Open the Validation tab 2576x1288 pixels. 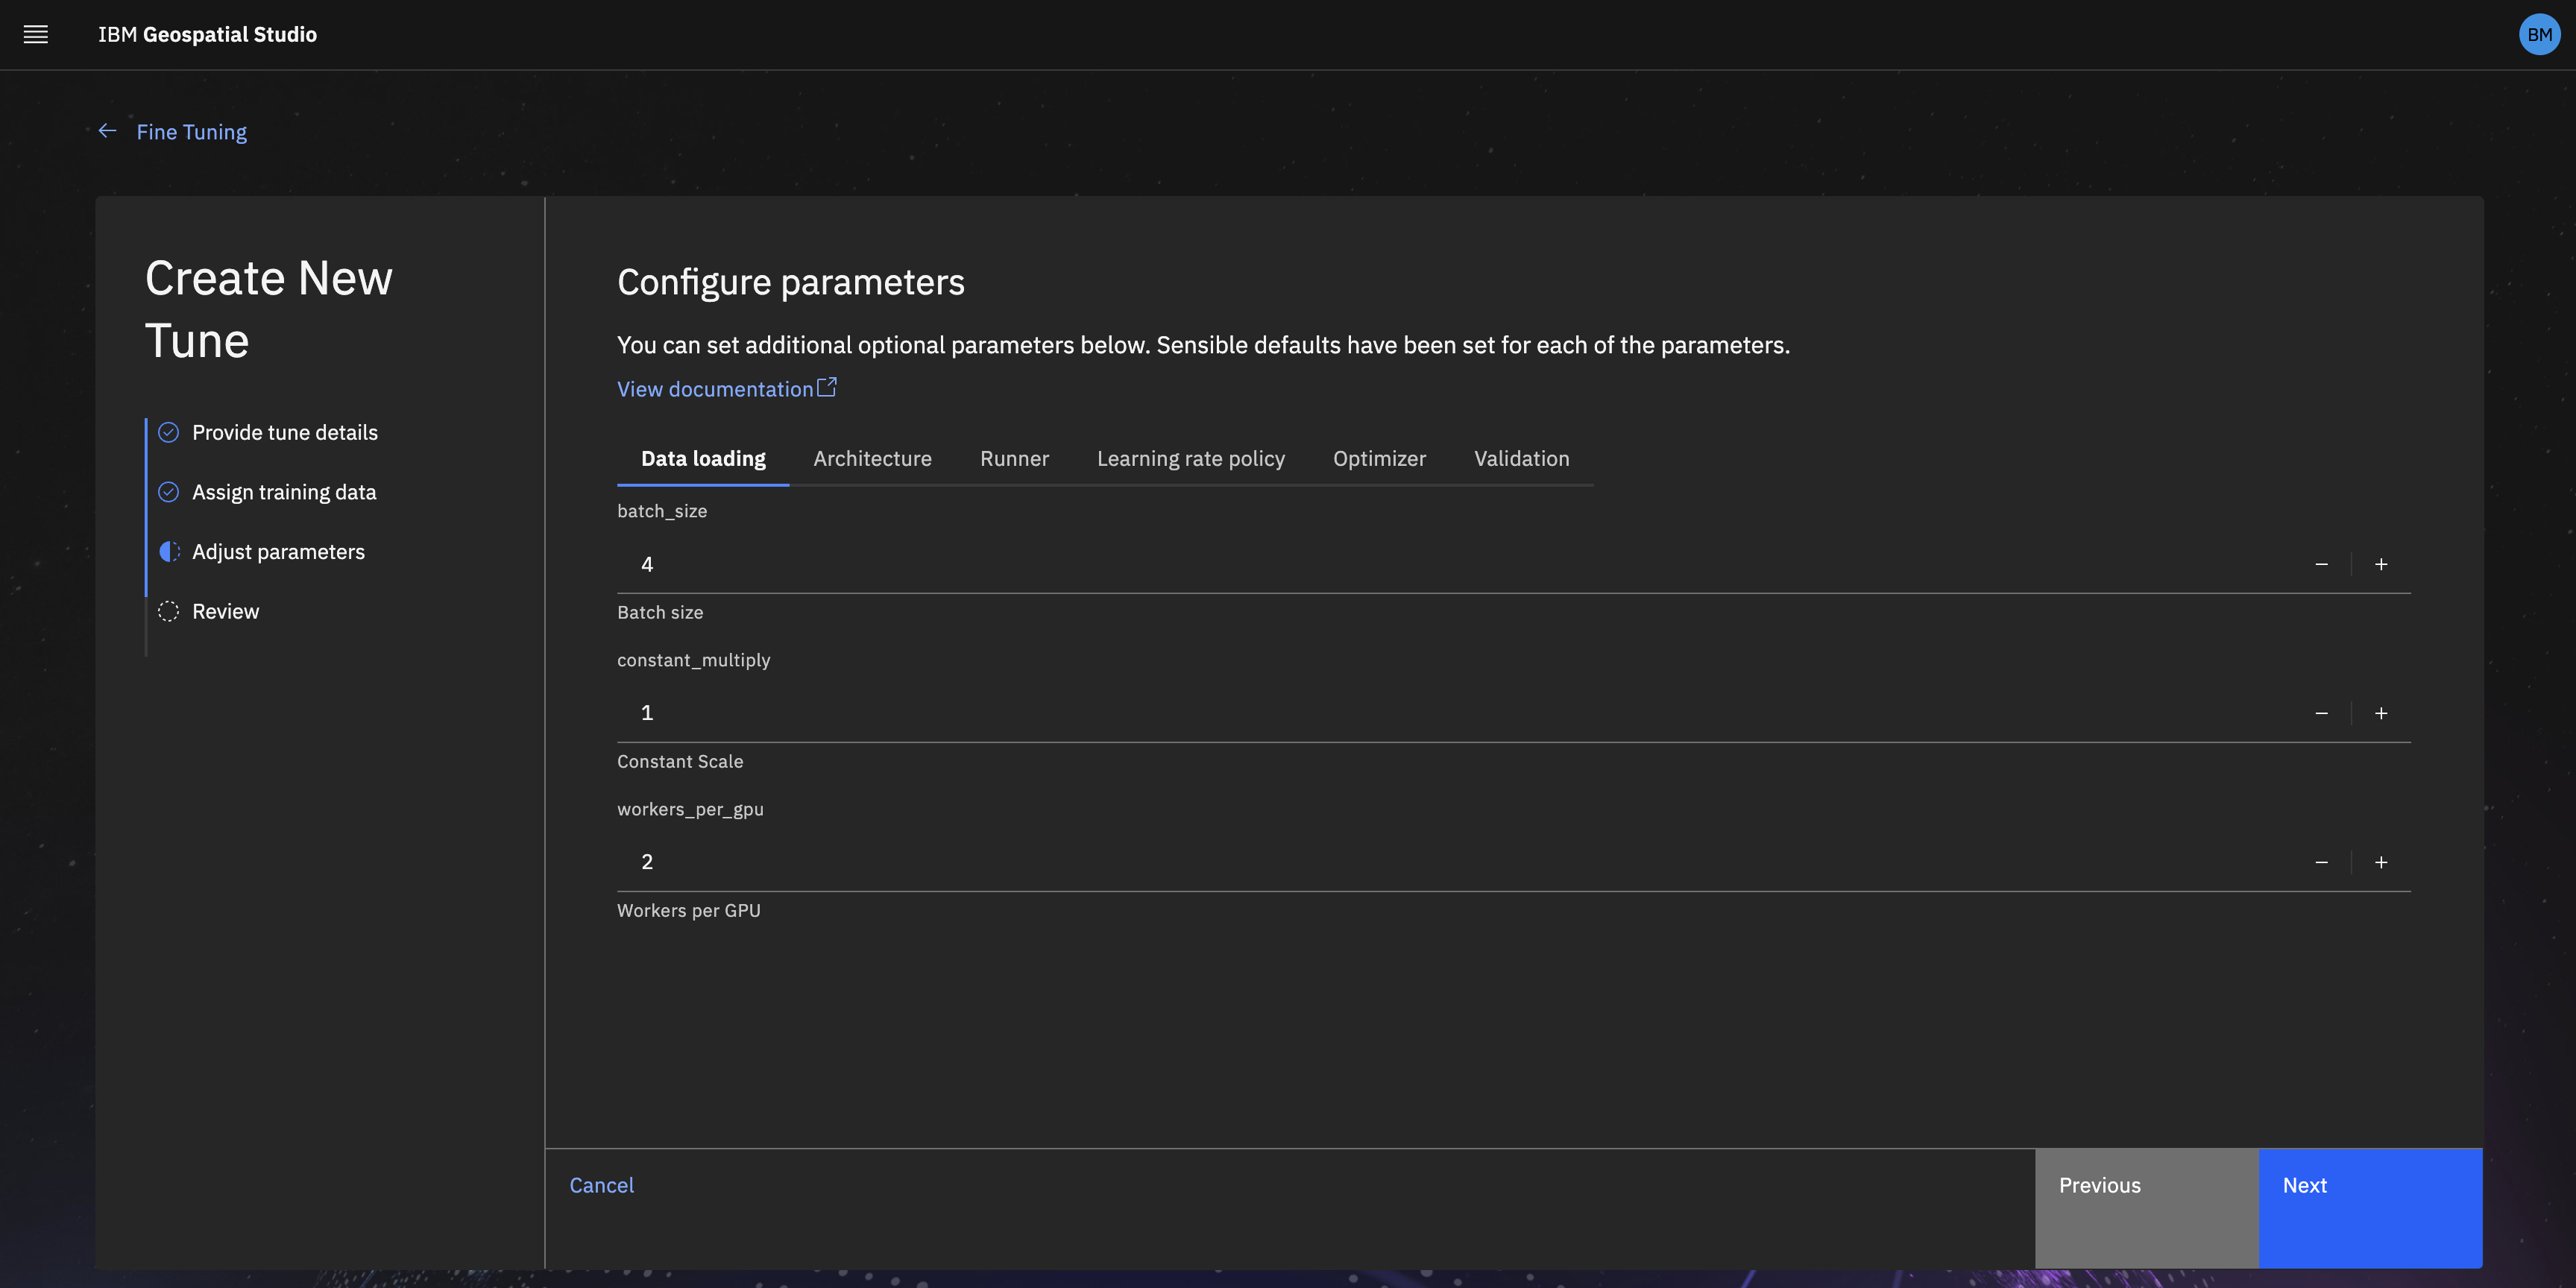(x=1521, y=458)
